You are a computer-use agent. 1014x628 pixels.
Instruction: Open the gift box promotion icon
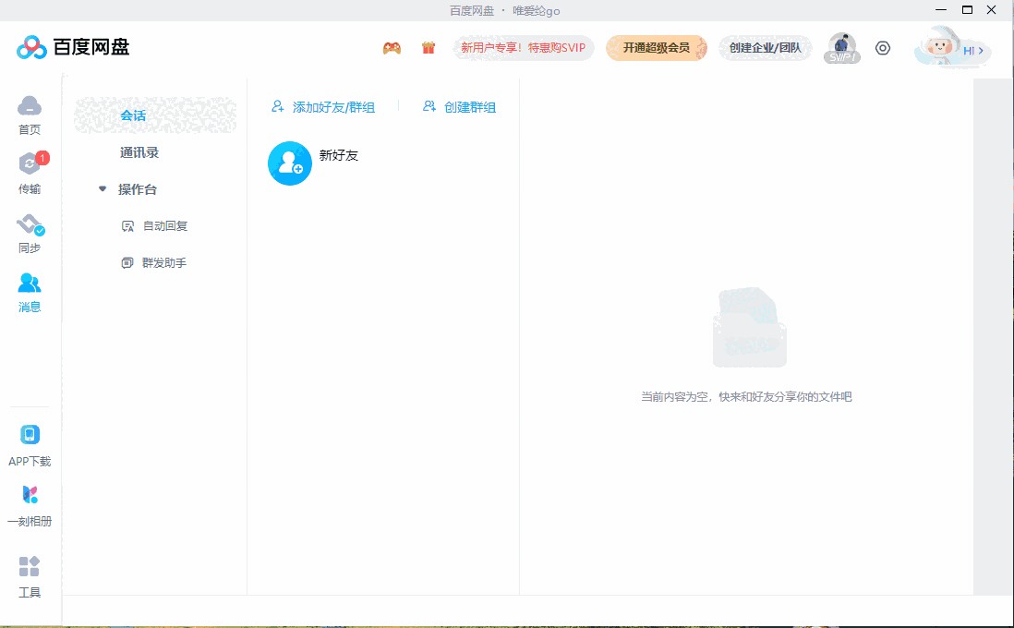tap(428, 47)
